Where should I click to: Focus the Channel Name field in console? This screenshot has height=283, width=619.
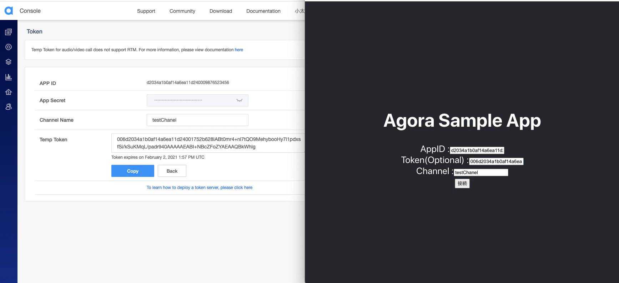tap(197, 120)
